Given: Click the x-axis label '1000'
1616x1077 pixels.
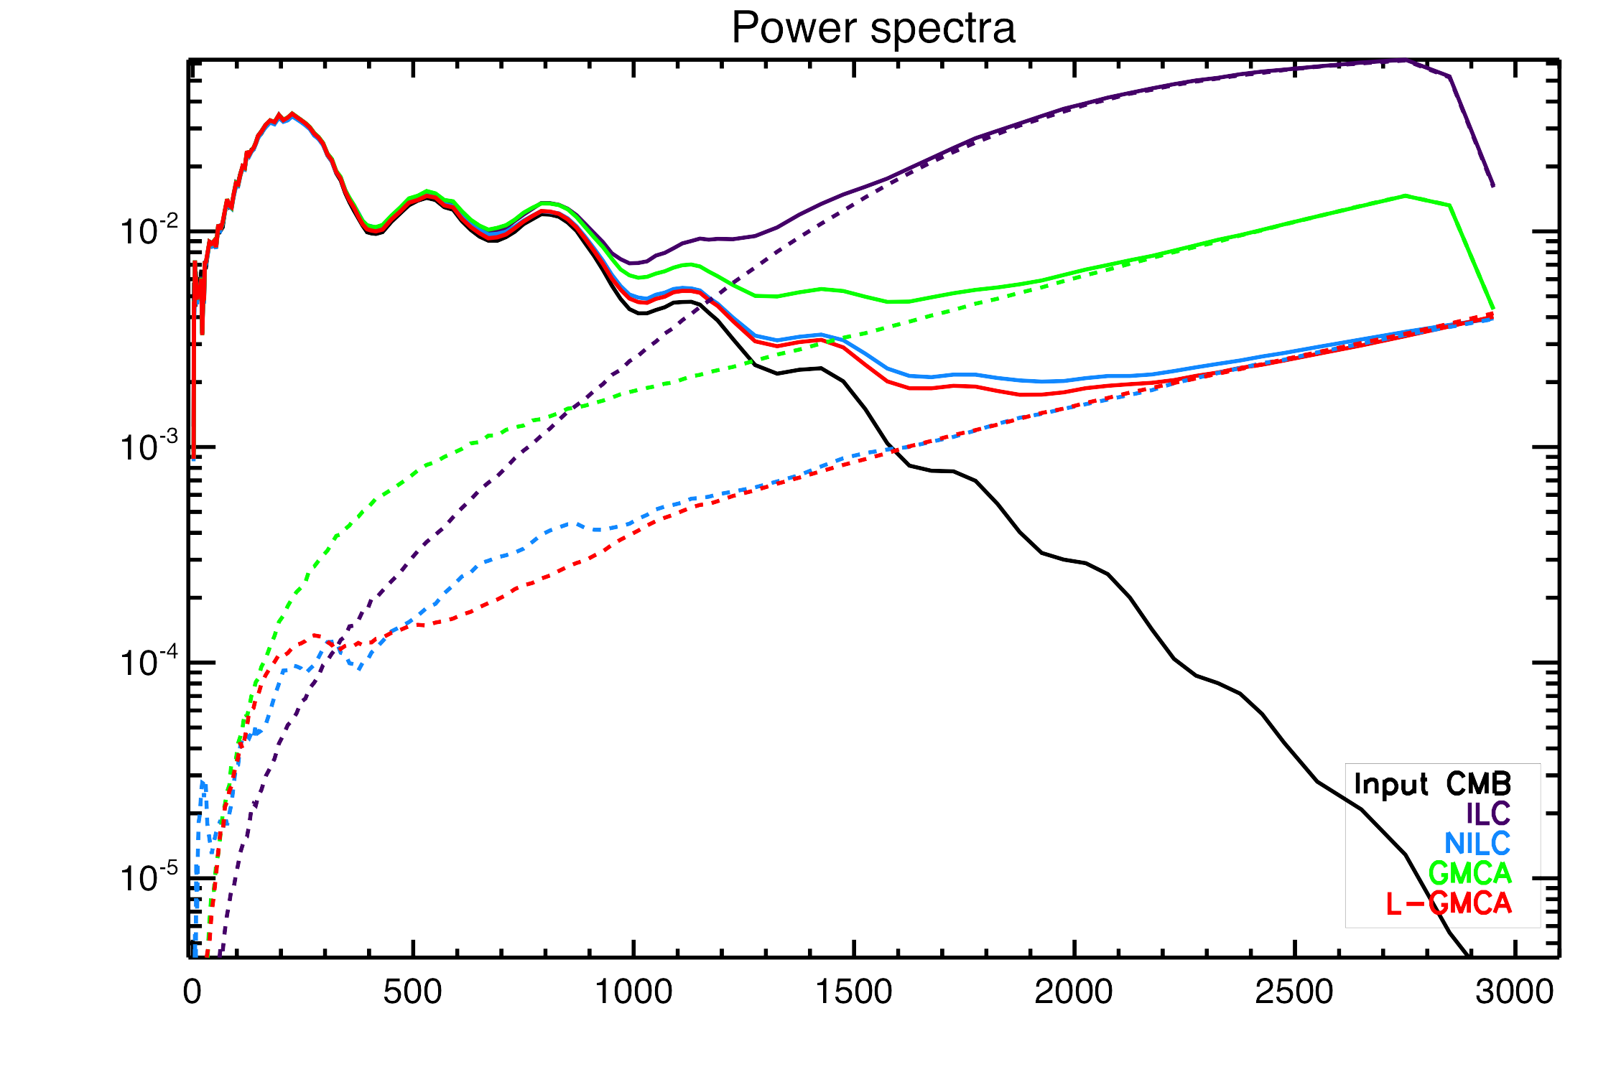Looking at the screenshot, I should click(x=633, y=992).
